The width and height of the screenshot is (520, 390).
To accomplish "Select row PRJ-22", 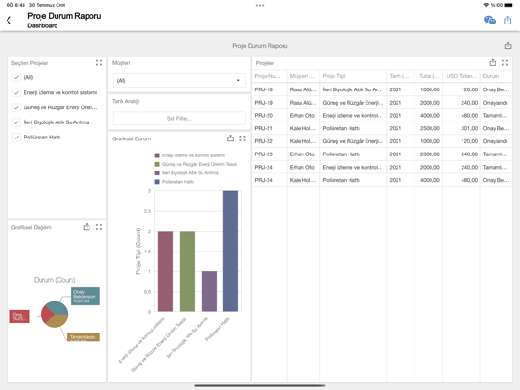I will pyautogui.click(x=382, y=141).
